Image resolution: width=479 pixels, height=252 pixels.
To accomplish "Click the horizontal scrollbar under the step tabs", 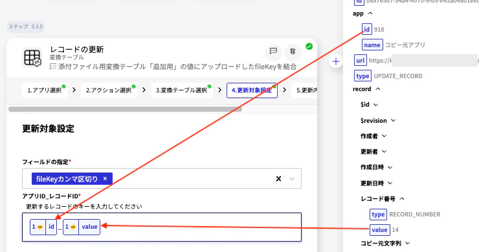I will (125, 109).
